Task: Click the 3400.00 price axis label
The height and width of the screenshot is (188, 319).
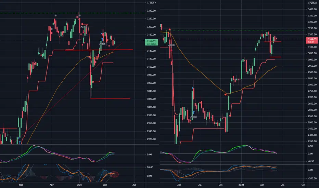Action: click(312, 9)
